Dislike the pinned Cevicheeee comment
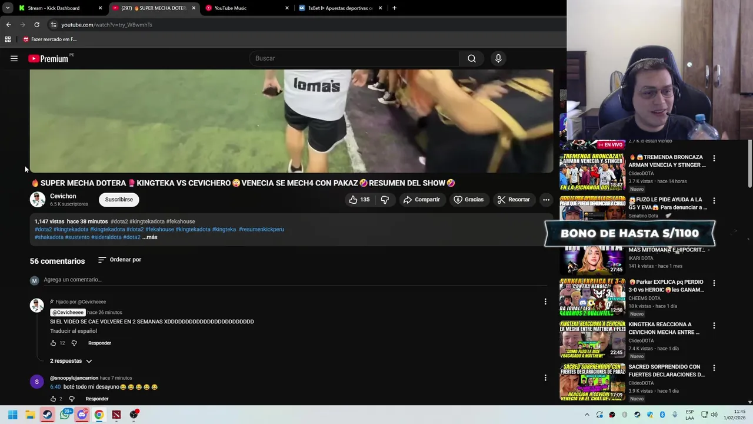Screen dimensions: 753x424 pos(74,343)
